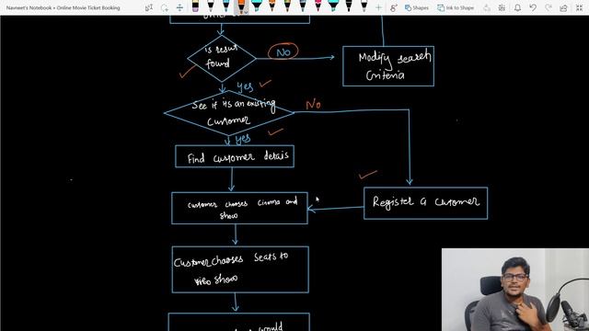
Task: Exit full screen mode
Action: [579, 7]
